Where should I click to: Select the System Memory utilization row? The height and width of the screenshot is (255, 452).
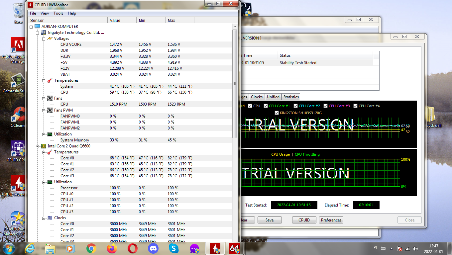click(130, 140)
